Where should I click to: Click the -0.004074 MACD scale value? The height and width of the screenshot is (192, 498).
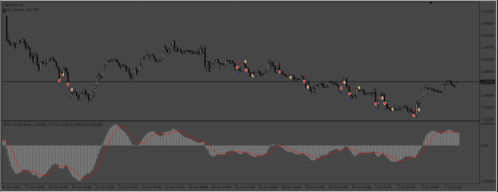(x=489, y=181)
